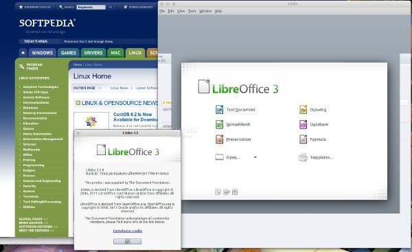The height and width of the screenshot is (252, 412).
Task: Switch to the Drivers tab on Softpedia
Action: [93, 53]
